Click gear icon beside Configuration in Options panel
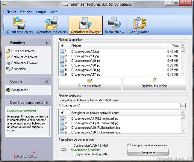Image resolution: width=194 pixels, height=162 pixels. click(x=8, y=90)
